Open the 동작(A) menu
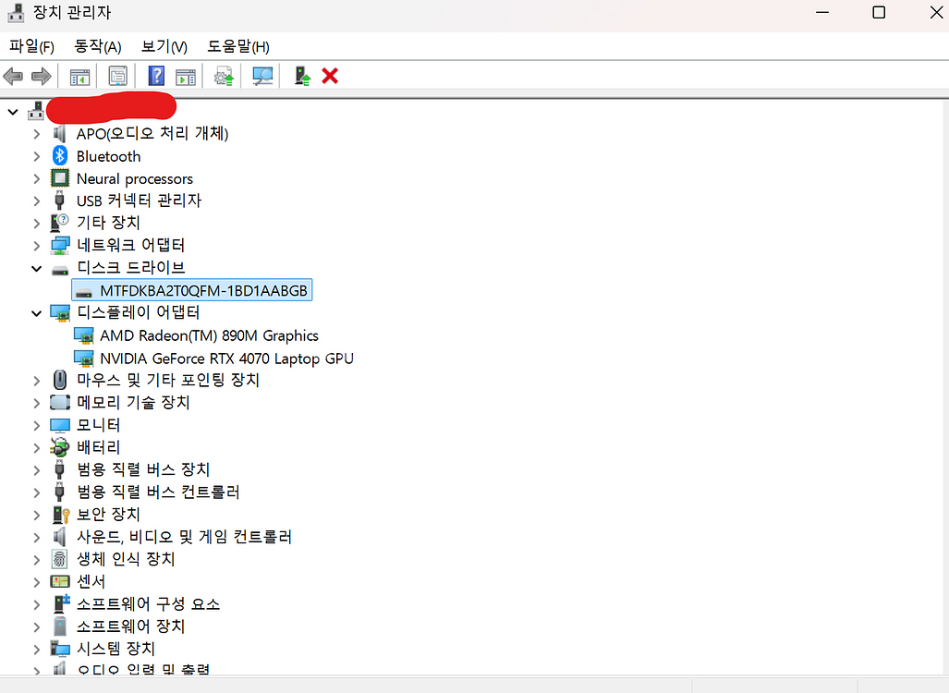This screenshot has width=949, height=693. [97, 46]
